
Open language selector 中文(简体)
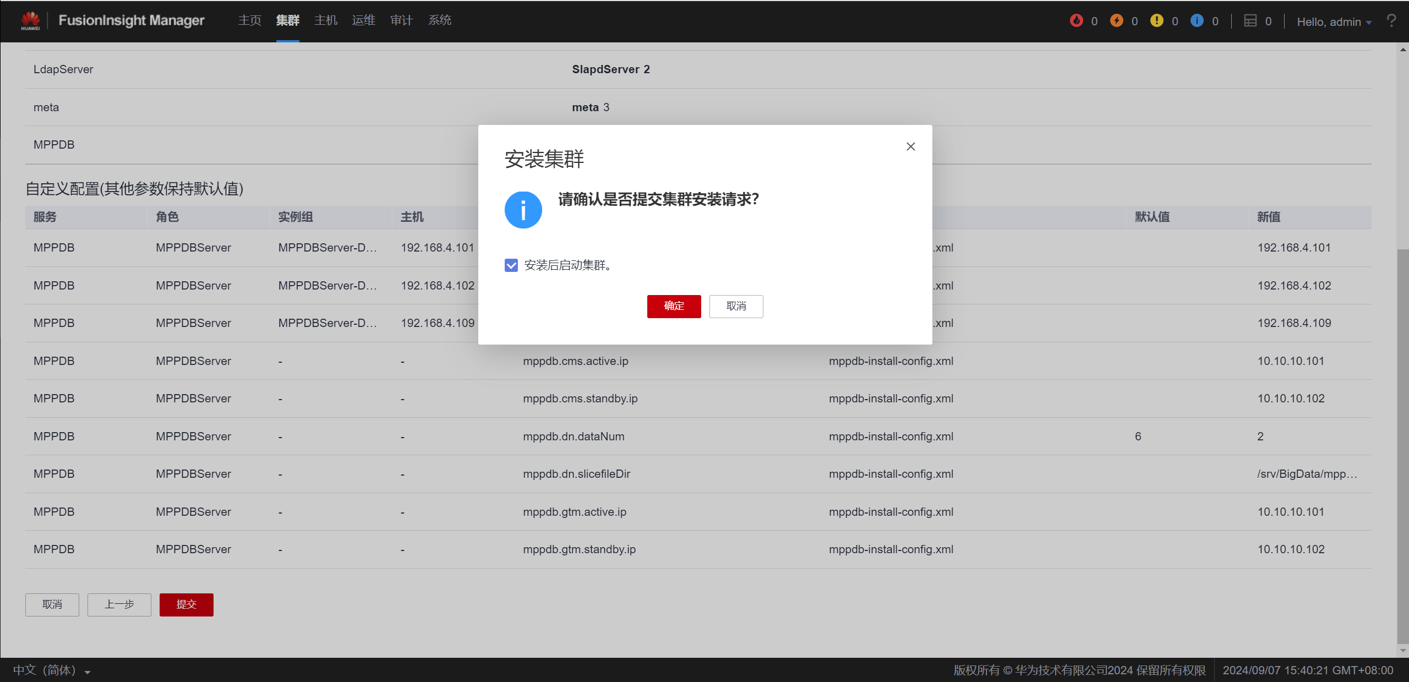pos(52,670)
